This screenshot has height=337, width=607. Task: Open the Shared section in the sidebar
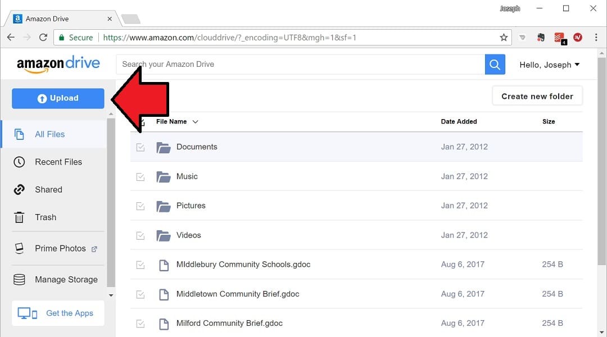coord(49,189)
